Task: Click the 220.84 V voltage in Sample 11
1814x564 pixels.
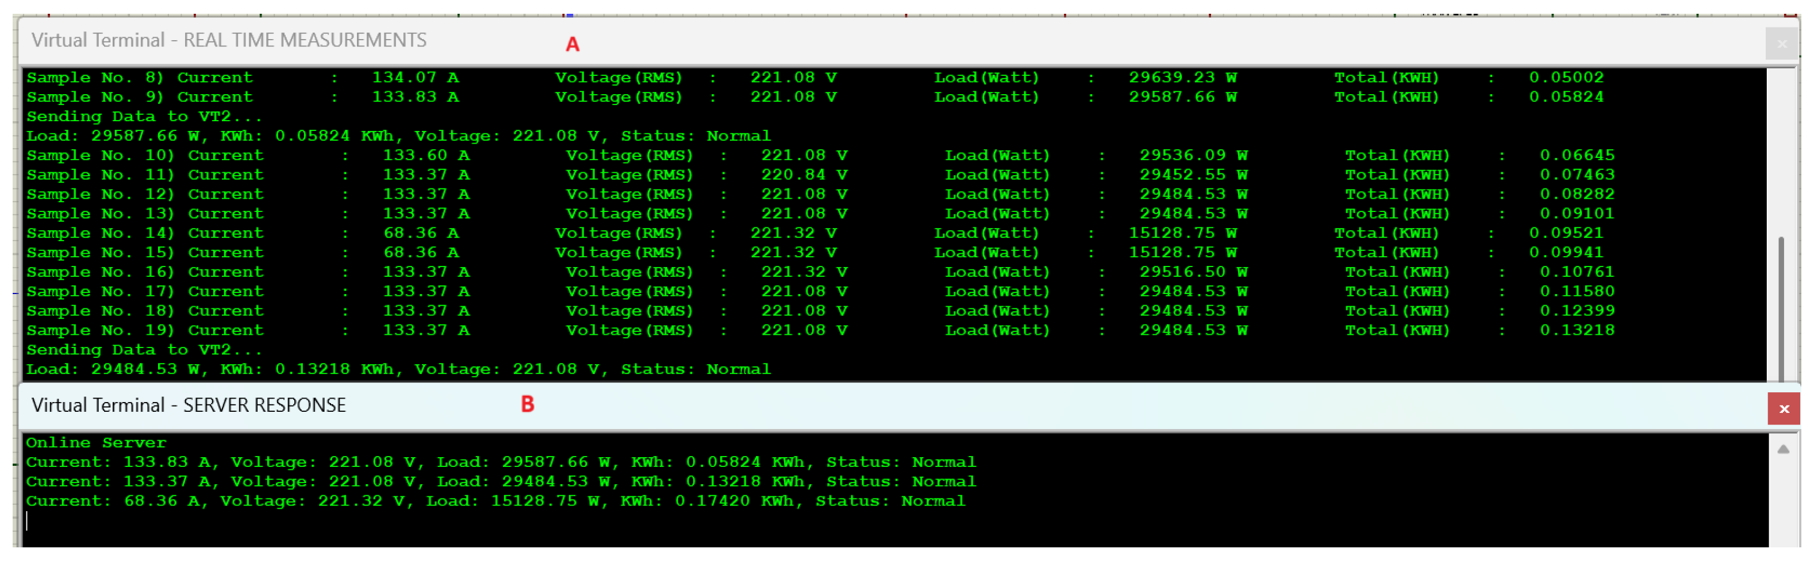Action: 804,175
